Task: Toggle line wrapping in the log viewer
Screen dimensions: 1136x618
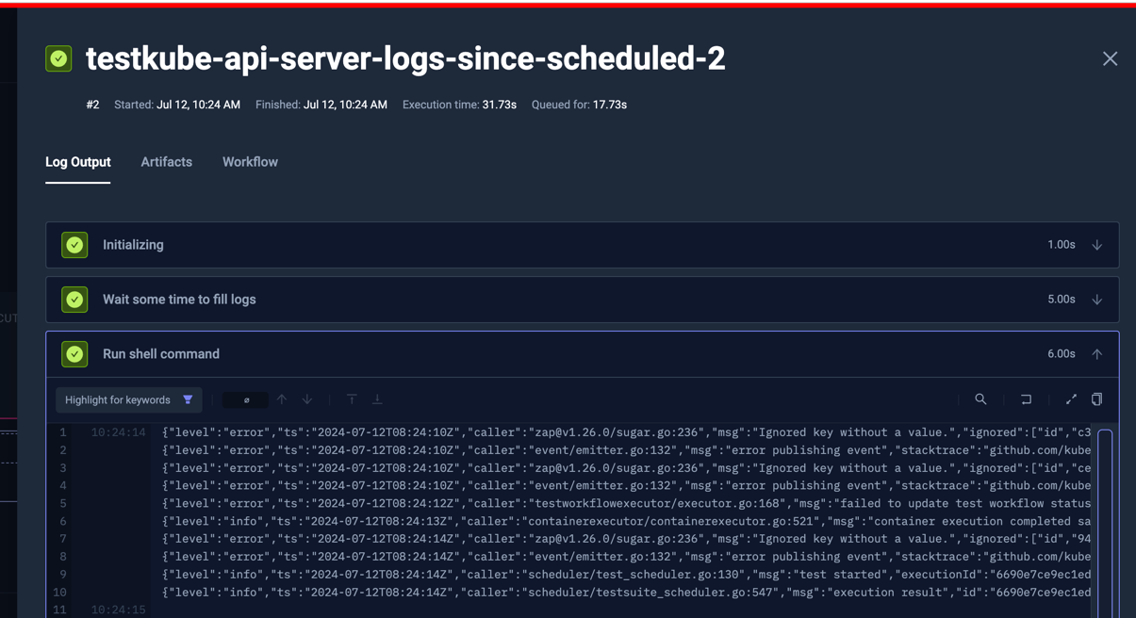Action: 1026,398
